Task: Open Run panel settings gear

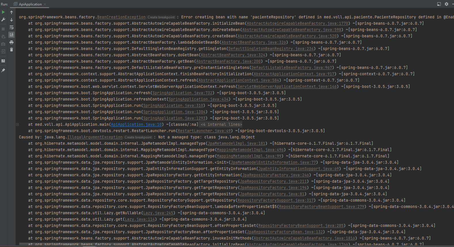Action: point(447,4)
